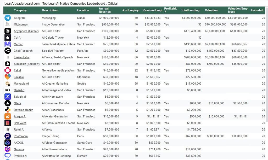Sort by the Location column header
Viewport: 268px width, 160px height.
pyautogui.click(x=83, y=10)
